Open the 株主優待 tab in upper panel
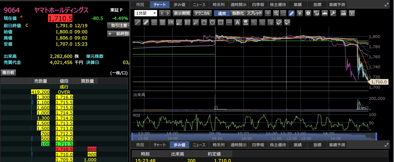Screen dimensions: 394x162 (x=278, y=5)
